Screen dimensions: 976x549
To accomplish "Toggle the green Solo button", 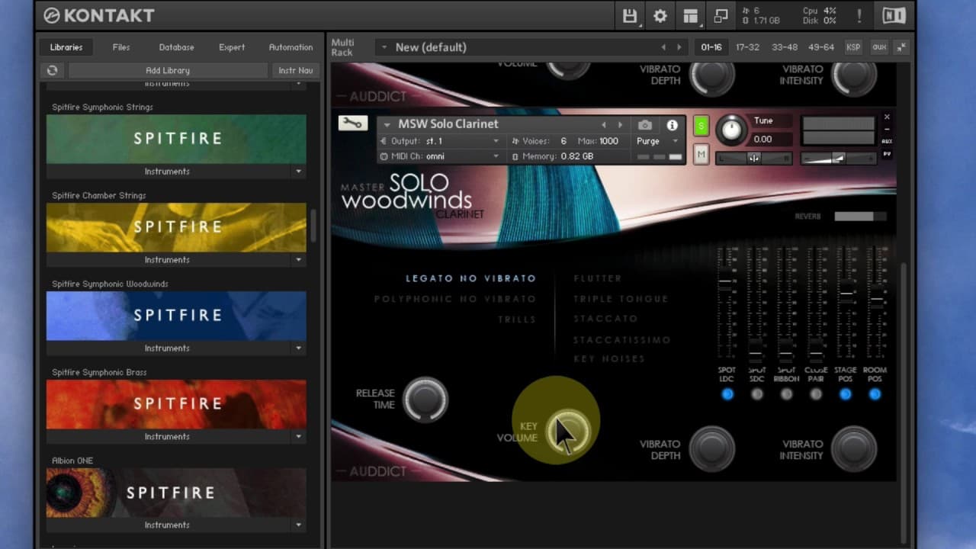I will pos(701,127).
